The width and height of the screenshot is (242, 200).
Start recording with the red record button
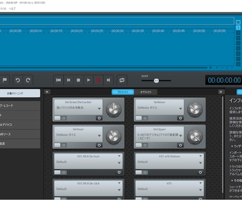pos(98,80)
